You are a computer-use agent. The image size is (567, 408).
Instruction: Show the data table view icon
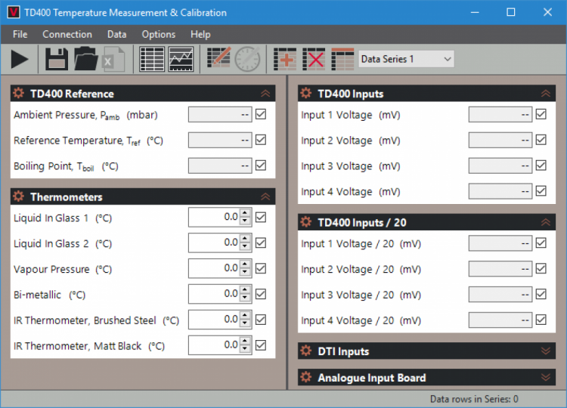tap(152, 59)
